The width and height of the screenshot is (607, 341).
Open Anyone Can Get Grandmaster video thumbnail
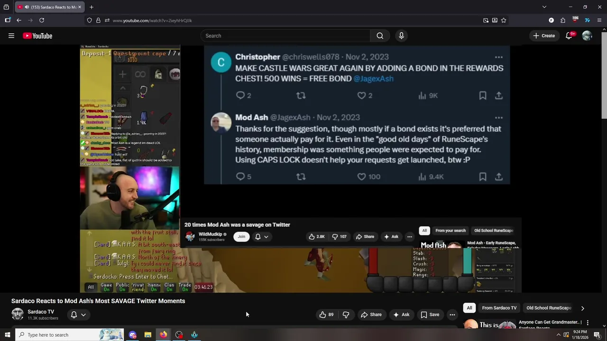(x=489, y=324)
